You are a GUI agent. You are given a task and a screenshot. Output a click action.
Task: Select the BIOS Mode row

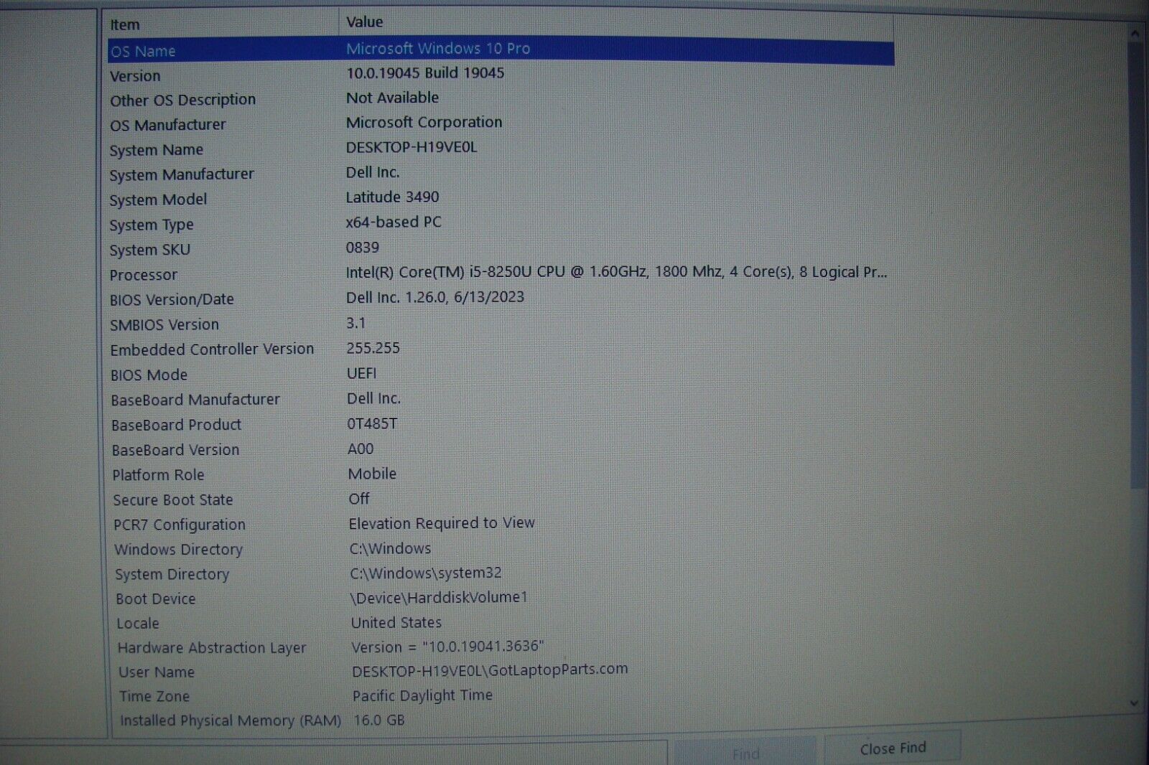pos(501,375)
